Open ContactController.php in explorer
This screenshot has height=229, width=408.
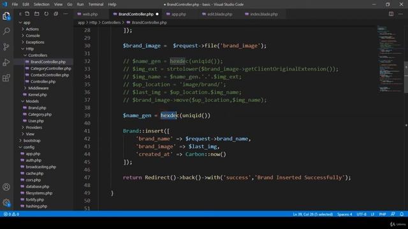50,75
